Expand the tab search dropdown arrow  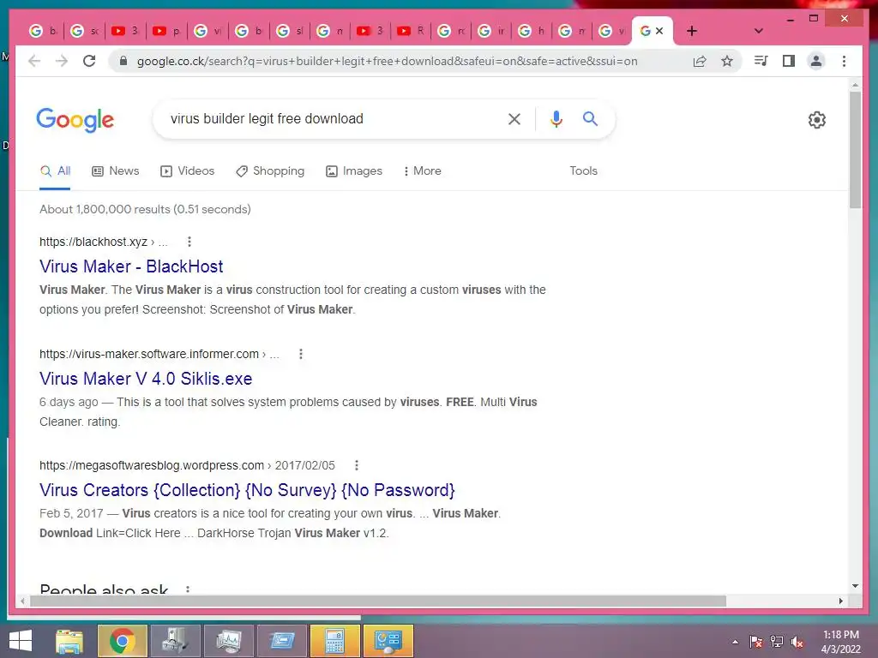759,31
